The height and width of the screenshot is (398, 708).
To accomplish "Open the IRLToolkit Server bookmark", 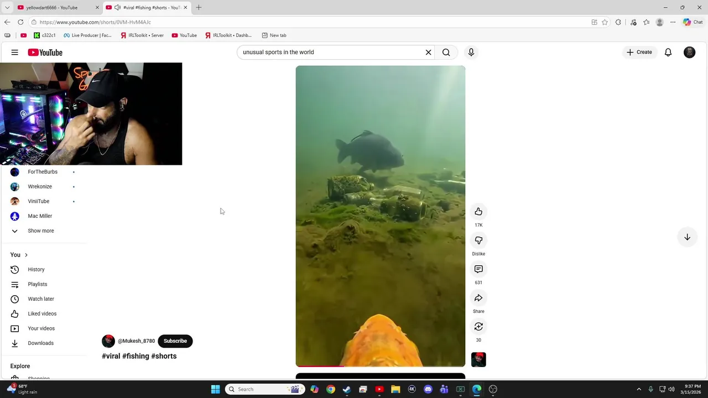I will 142,35.
